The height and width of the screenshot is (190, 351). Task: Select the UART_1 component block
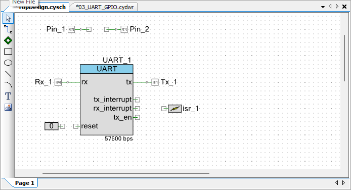[x=107, y=100]
